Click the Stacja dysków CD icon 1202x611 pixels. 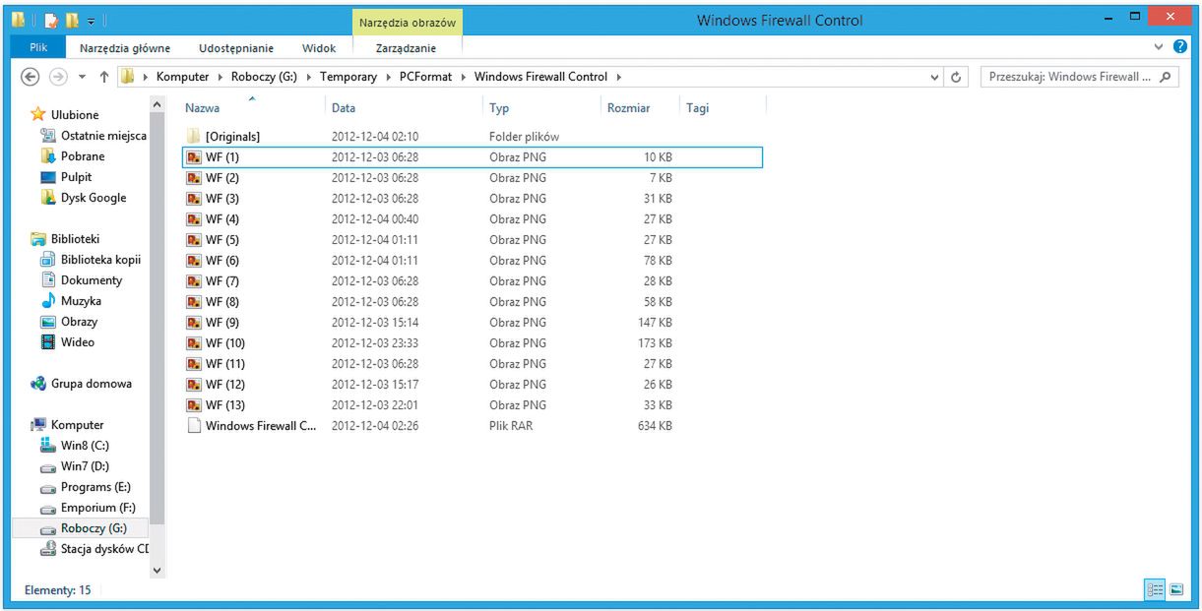click(x=48, y=549)
